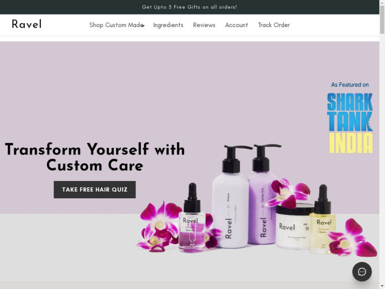Click the Shark Tank India badge
Viewport: 385px width, 289px height.
[350, 123]
